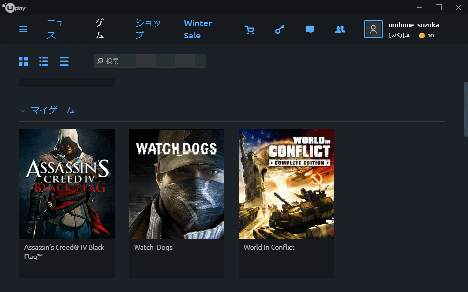Click the 検索 search field
This screenshot has width=468, height=292.
click(150, 61)
